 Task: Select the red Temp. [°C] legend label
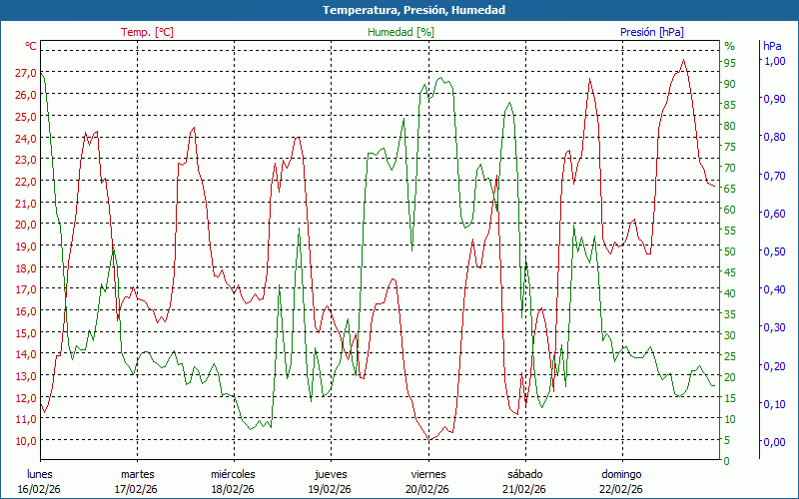147,32
